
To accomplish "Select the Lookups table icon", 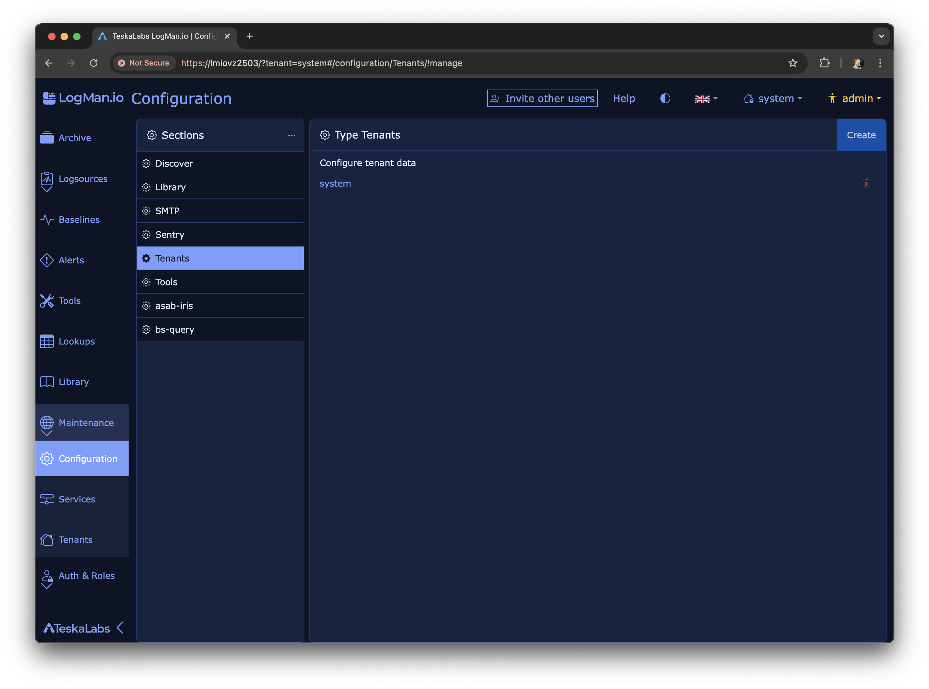I will coord(47,342).
